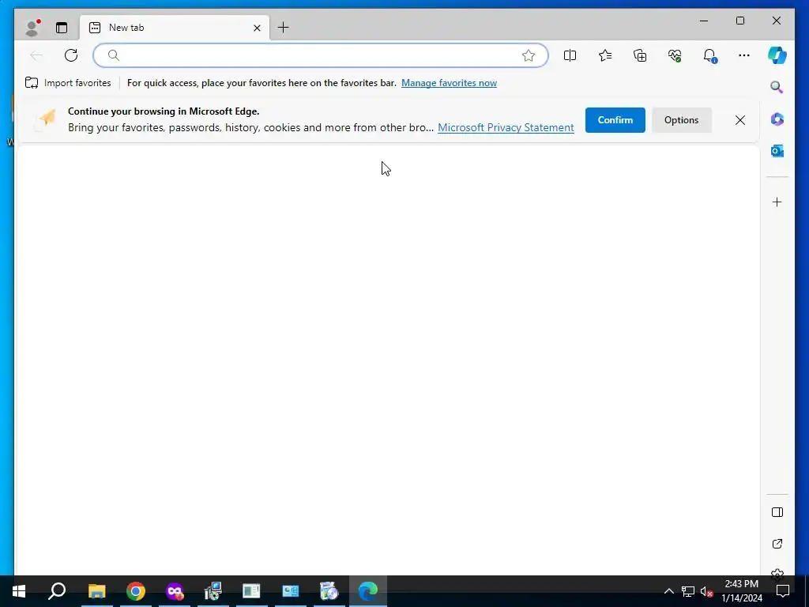This screenshot has height=607, width=809.
Task: Refresh the current page
Action: [x=71, y=55]
